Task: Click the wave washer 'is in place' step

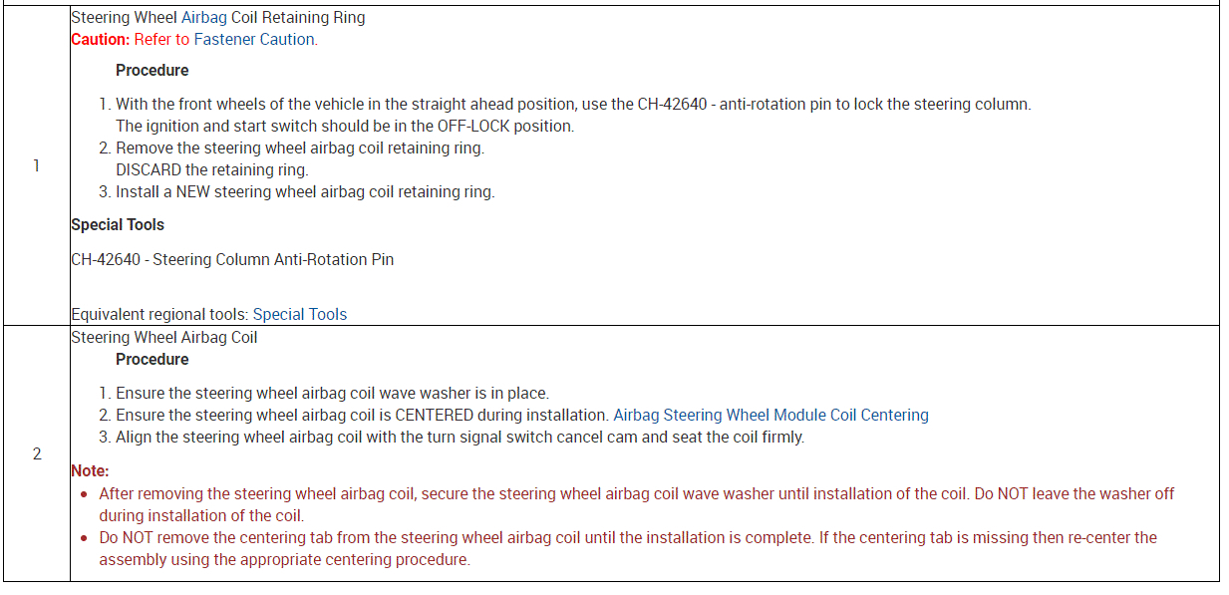Action: point(332,393)
